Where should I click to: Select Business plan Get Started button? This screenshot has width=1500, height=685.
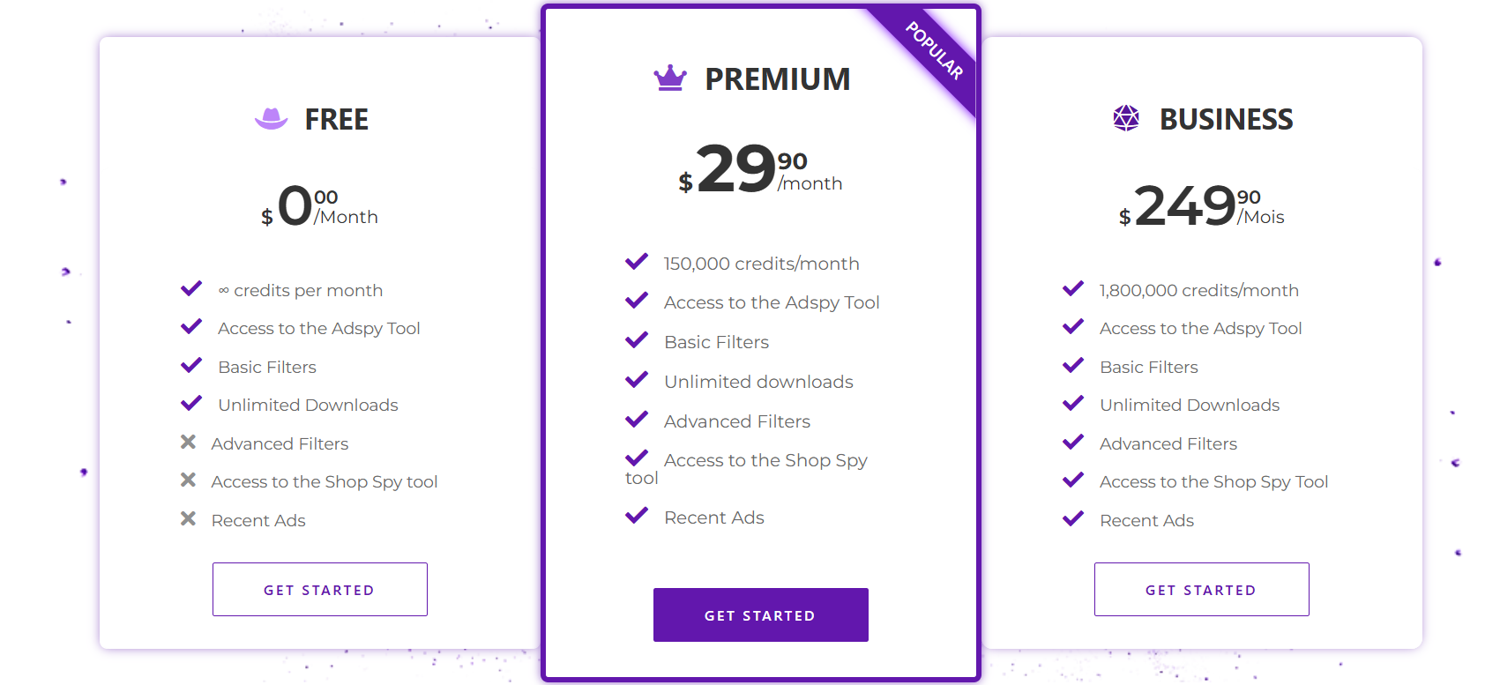[1202, 590]
